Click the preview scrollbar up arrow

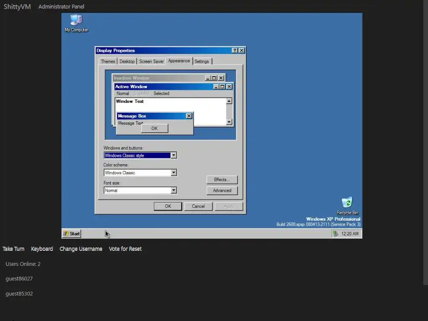point(229,101)
